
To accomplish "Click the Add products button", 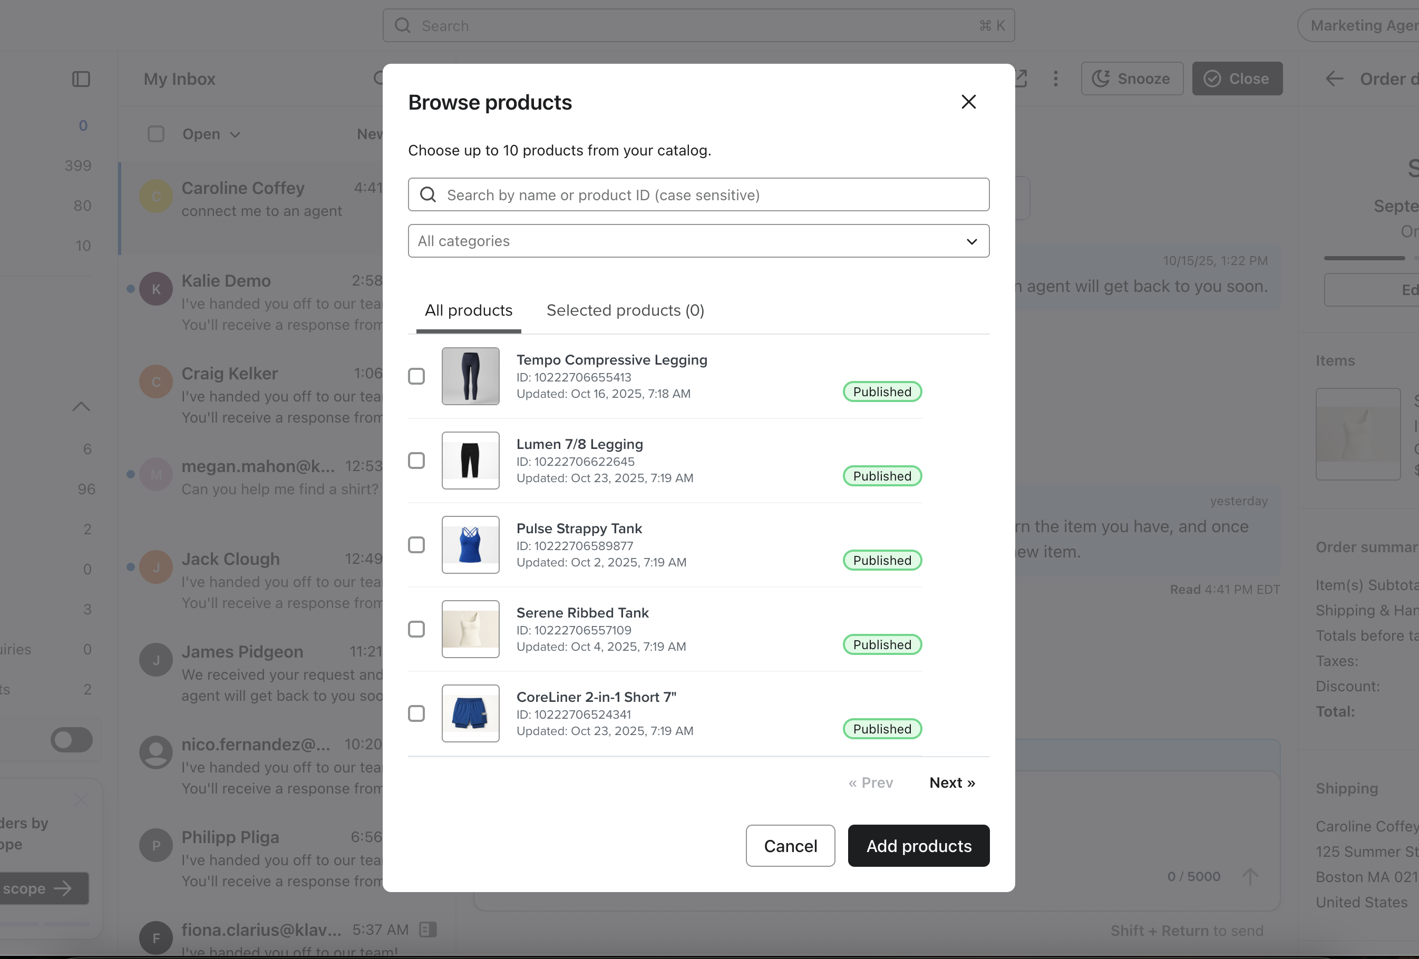I will pos(918,846).
